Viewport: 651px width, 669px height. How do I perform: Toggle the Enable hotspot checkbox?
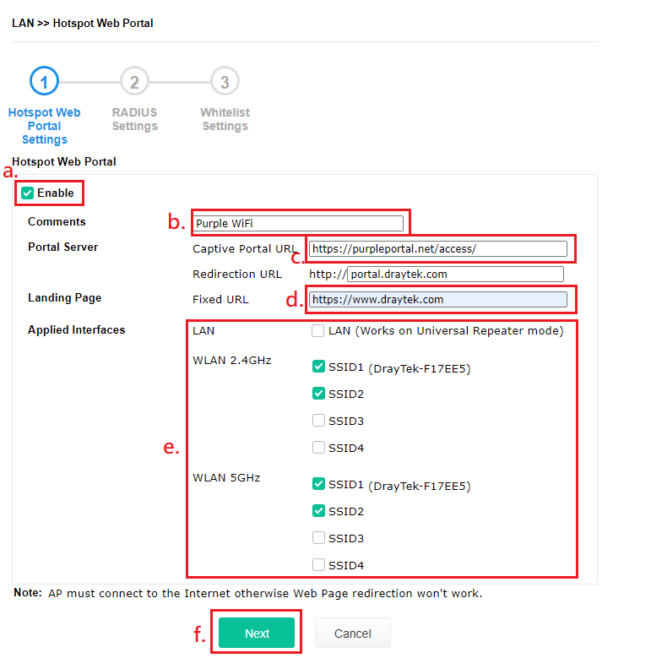pyautogui.click(x=28, y=193)
